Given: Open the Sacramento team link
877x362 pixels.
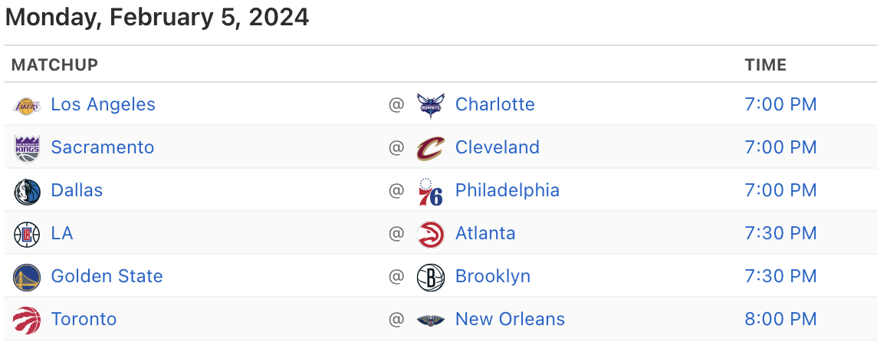Looking at the screenshot, I should coord(102,147).
